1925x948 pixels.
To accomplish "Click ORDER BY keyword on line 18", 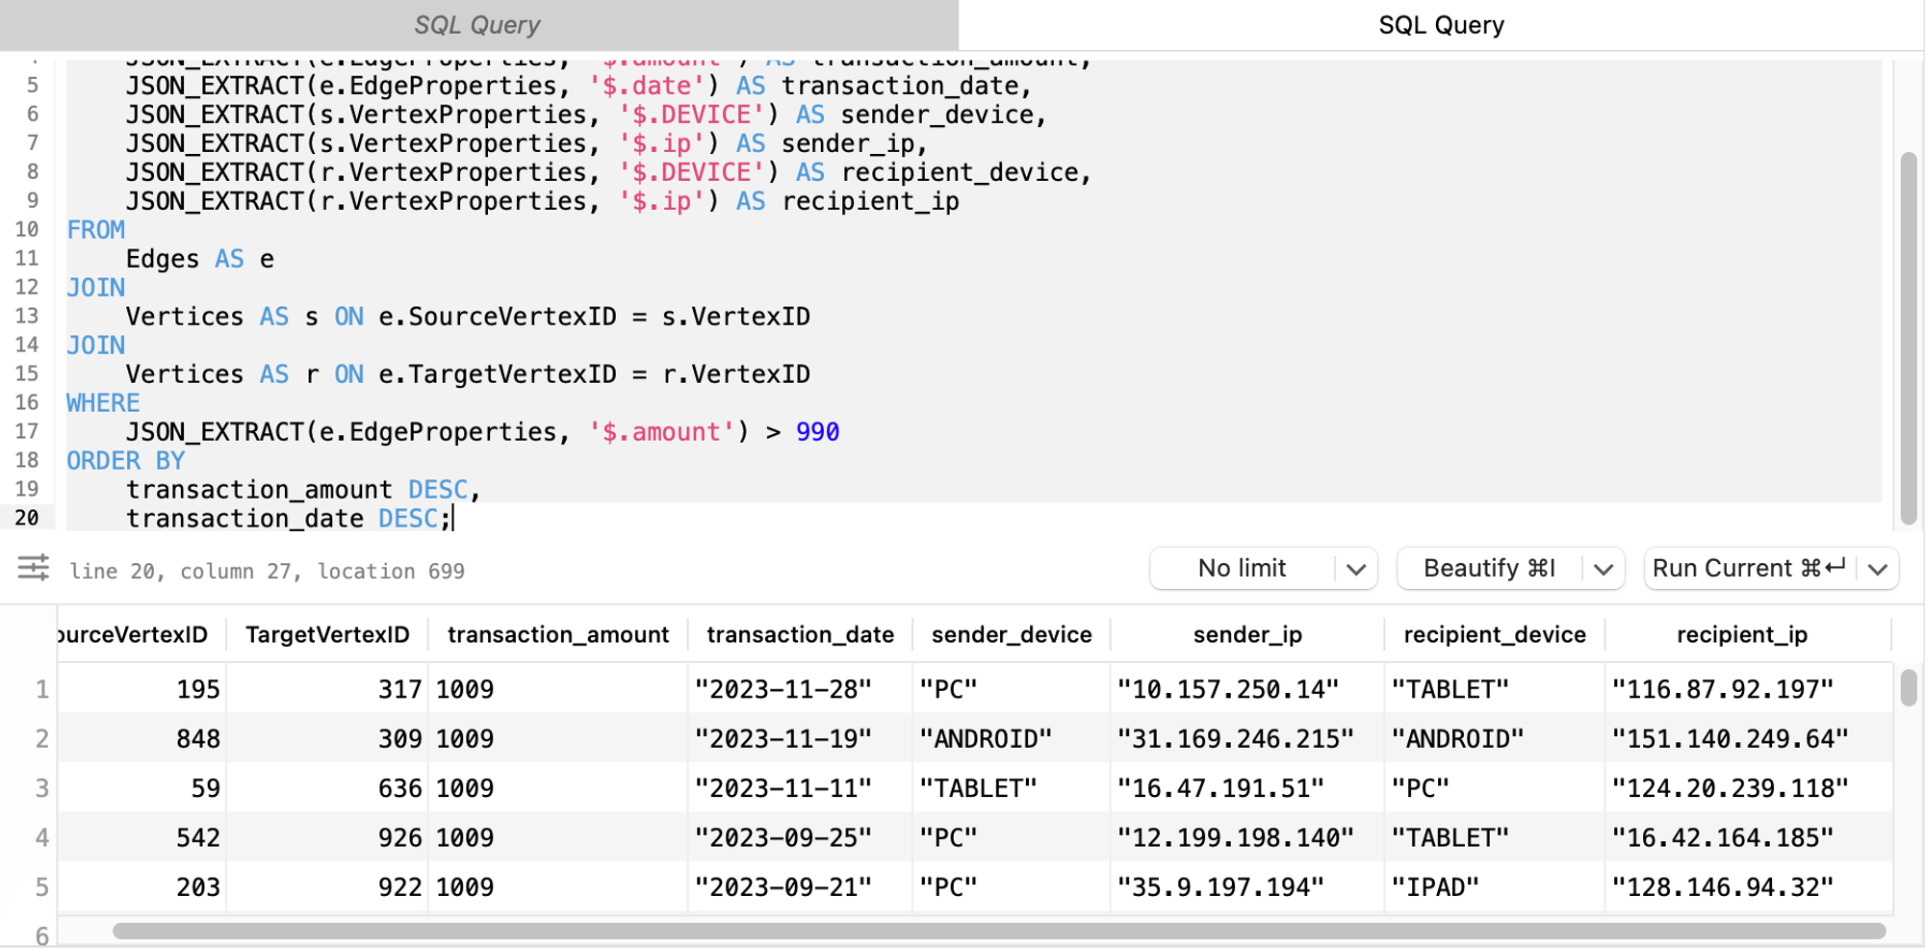I will pos(125,461).
